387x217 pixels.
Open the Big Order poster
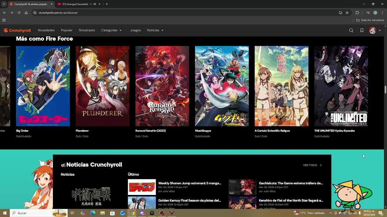coord(43,86)
